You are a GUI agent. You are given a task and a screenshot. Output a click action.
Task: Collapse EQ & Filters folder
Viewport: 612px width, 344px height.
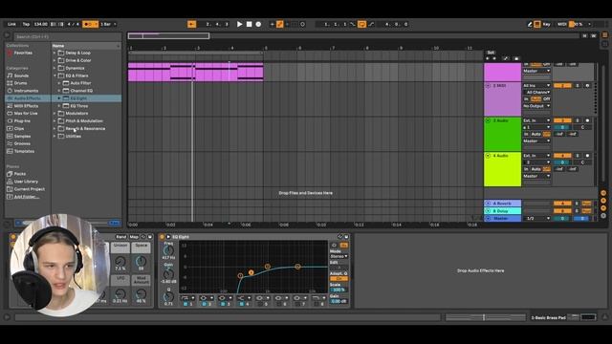click(55, 75)
